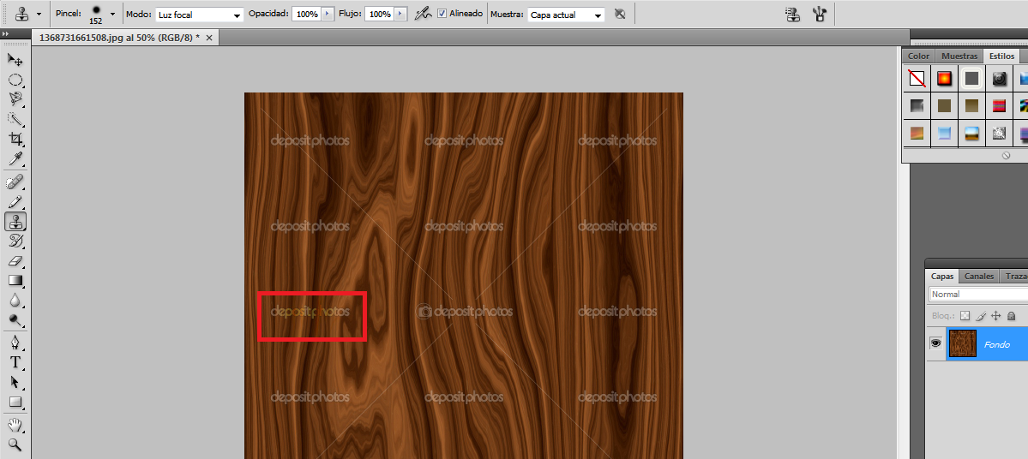Image resolution: width=1028 pixels, height=459 pixels.
Task: Select the Brush tool
Action: (15, 202)
